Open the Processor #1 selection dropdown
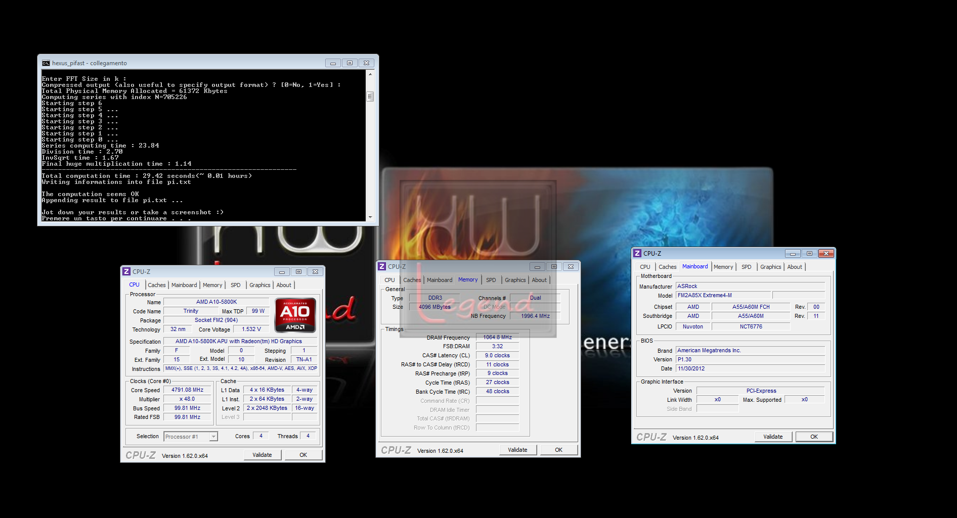The width and height of the screenshot is (957, 518). coord(191,437)
